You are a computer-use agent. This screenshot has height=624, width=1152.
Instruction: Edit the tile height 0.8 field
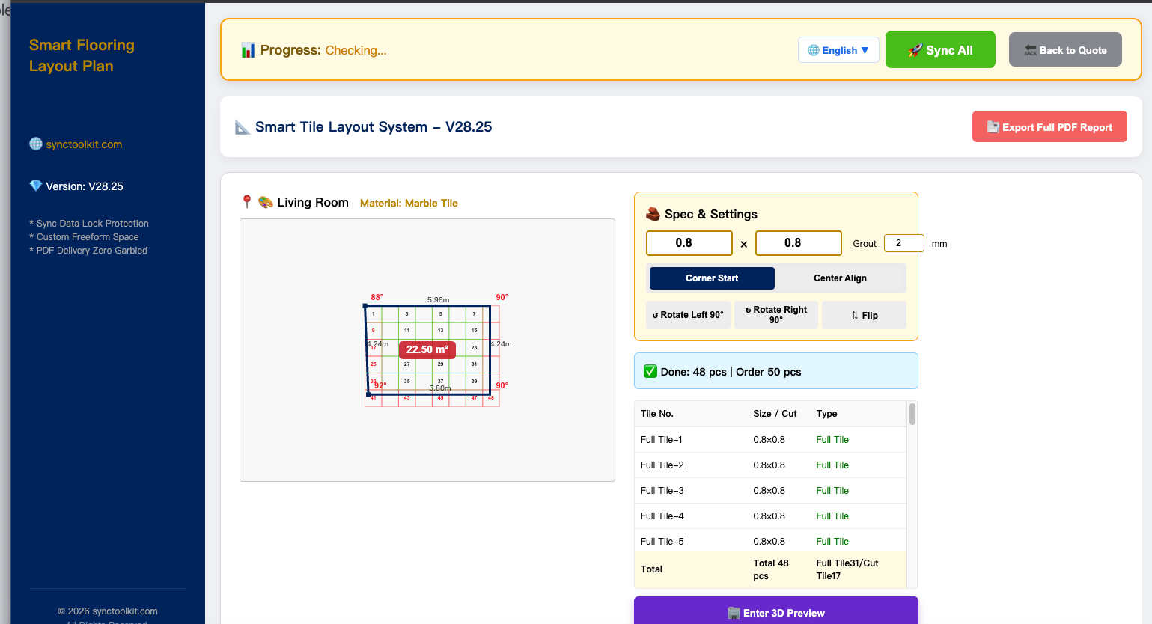[x=799, y=243]
